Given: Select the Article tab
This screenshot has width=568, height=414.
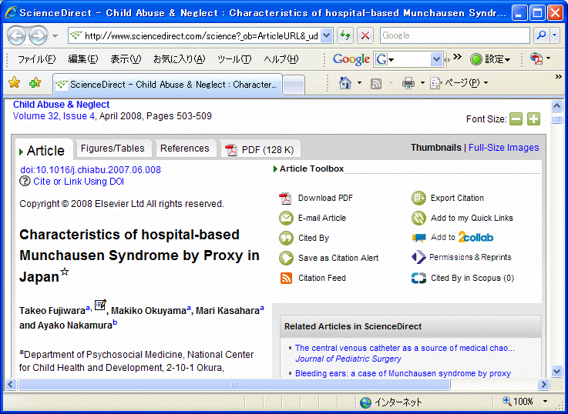Looking at the screenshot, I should tap(44, 150).
